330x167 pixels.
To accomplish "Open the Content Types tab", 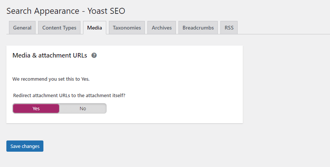I will [x=59, y=28].
